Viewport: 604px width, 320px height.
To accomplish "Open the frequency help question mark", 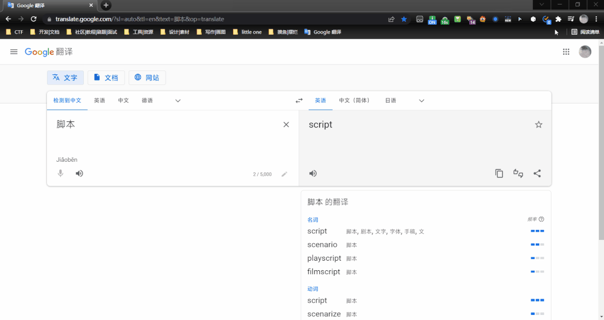I will (x=541, y=219).
